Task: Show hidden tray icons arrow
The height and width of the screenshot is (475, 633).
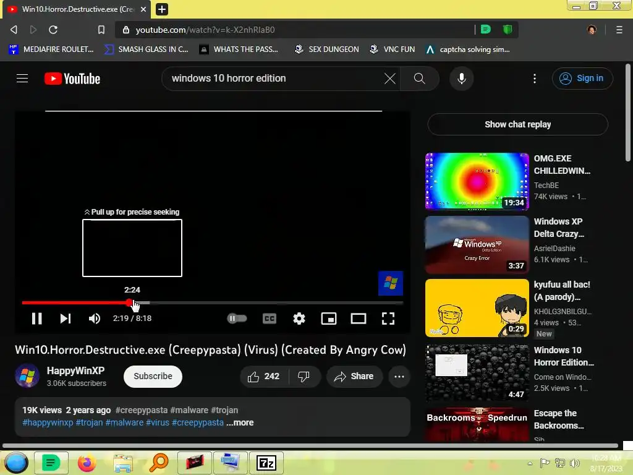Action: tap(530, 463)
